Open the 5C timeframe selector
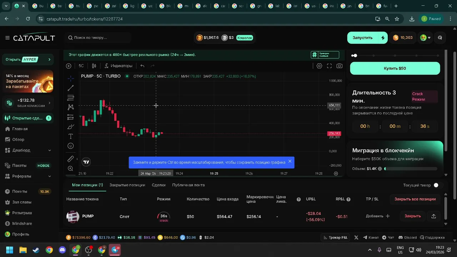Image resolution: width=457 pixels, height=257 pixels. (x=81, y=66)
